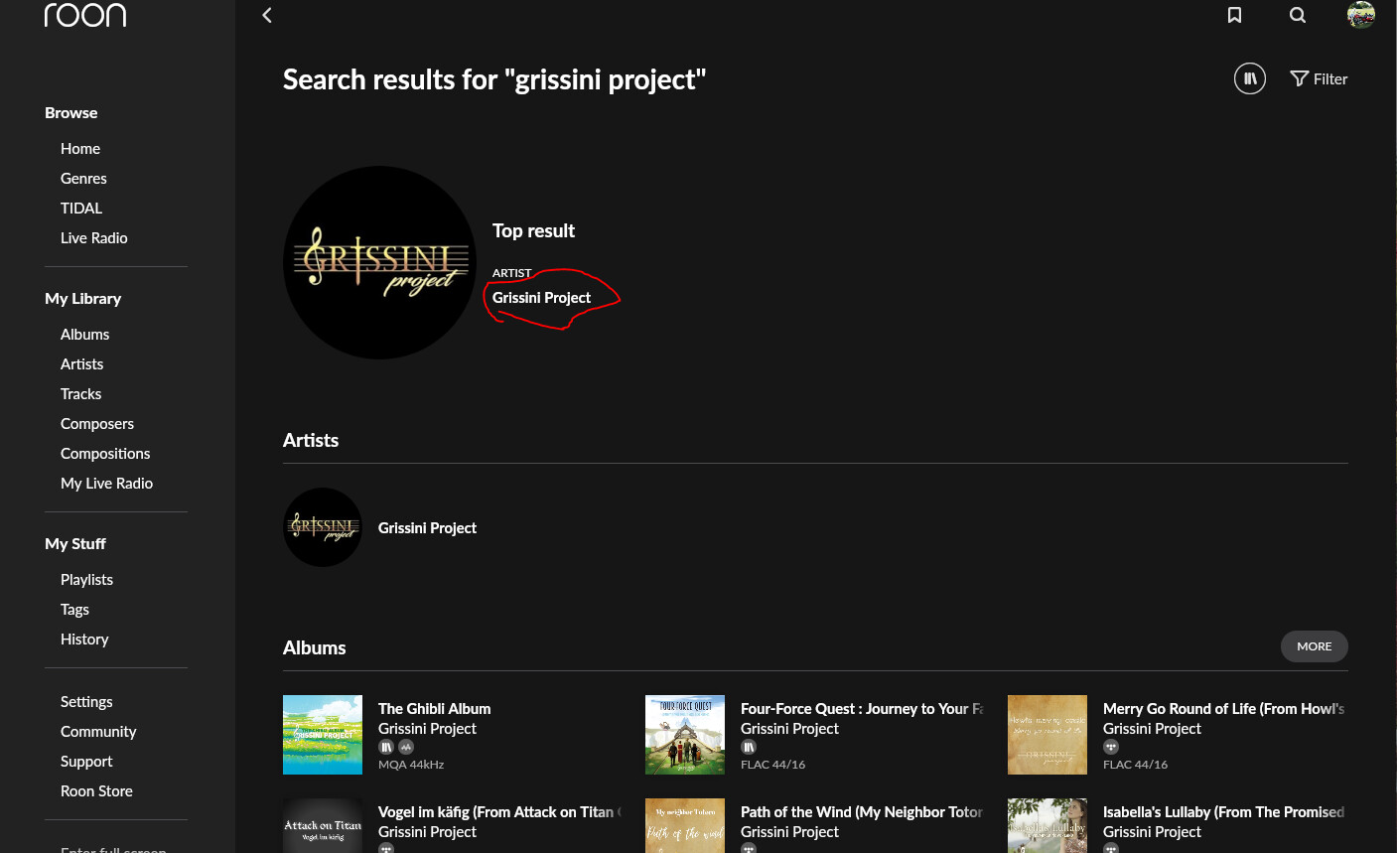Viewport: 1397px width, 853px height.
Task: Open Four-Force Quest album cover
Action: click(x=685, y=735)
